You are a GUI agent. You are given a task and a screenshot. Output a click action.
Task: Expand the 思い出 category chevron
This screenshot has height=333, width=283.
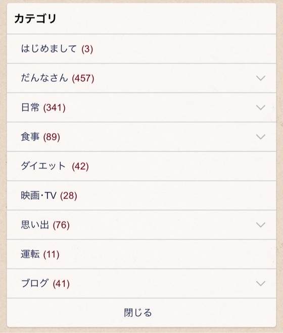coord(260,225)
